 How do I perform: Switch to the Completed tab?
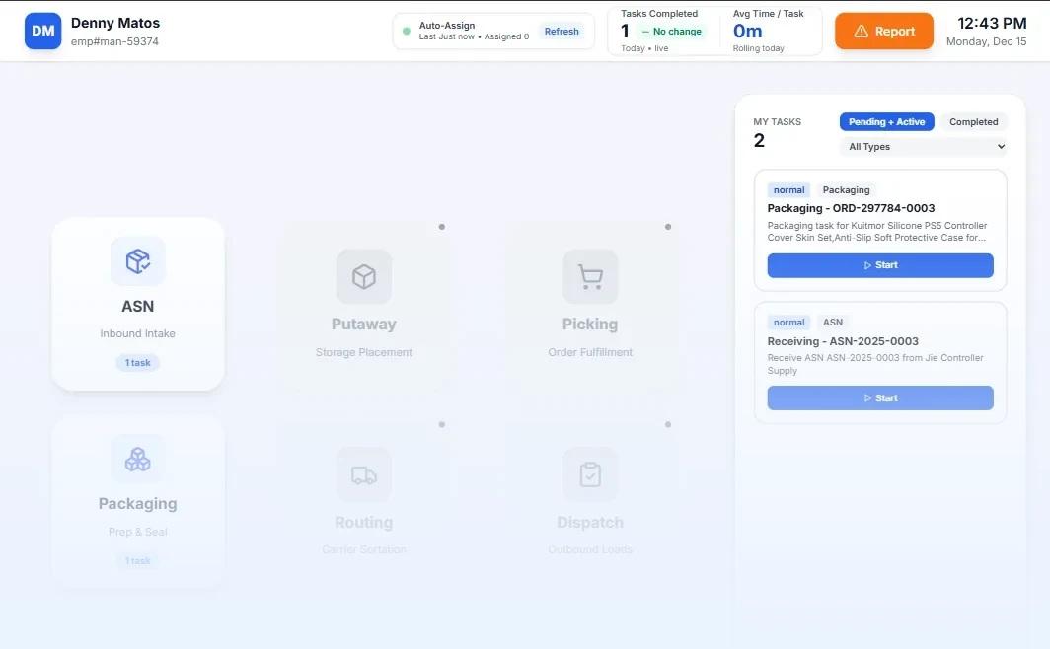(973, 121)
